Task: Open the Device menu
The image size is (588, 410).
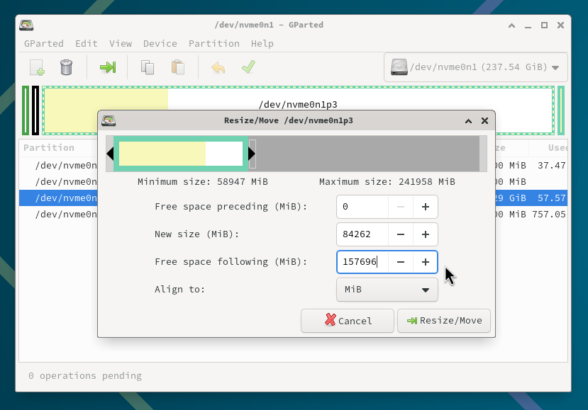Action: pyautogui.click(x=160, y=43)
